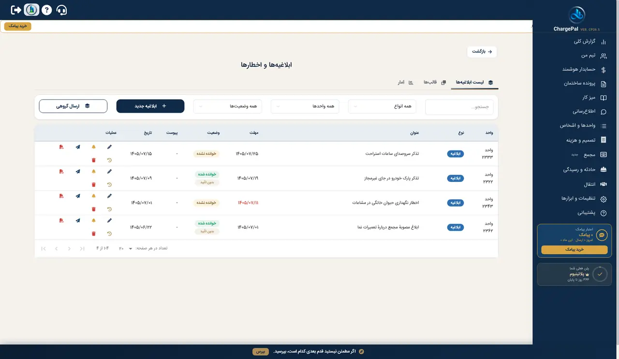Open the همه واحدها units filter dropdown
The height and width of the screenshot is (359, 619).
click(x=305, y=106)
